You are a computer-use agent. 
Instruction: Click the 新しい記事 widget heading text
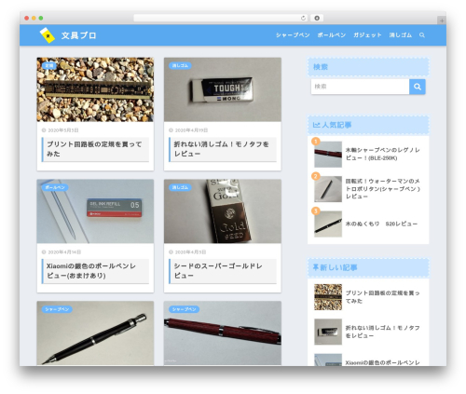(338, 267)
